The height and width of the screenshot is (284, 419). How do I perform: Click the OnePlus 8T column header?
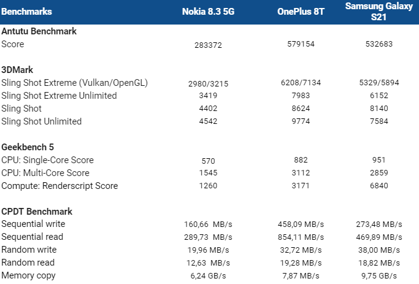(x=301, y=12)
